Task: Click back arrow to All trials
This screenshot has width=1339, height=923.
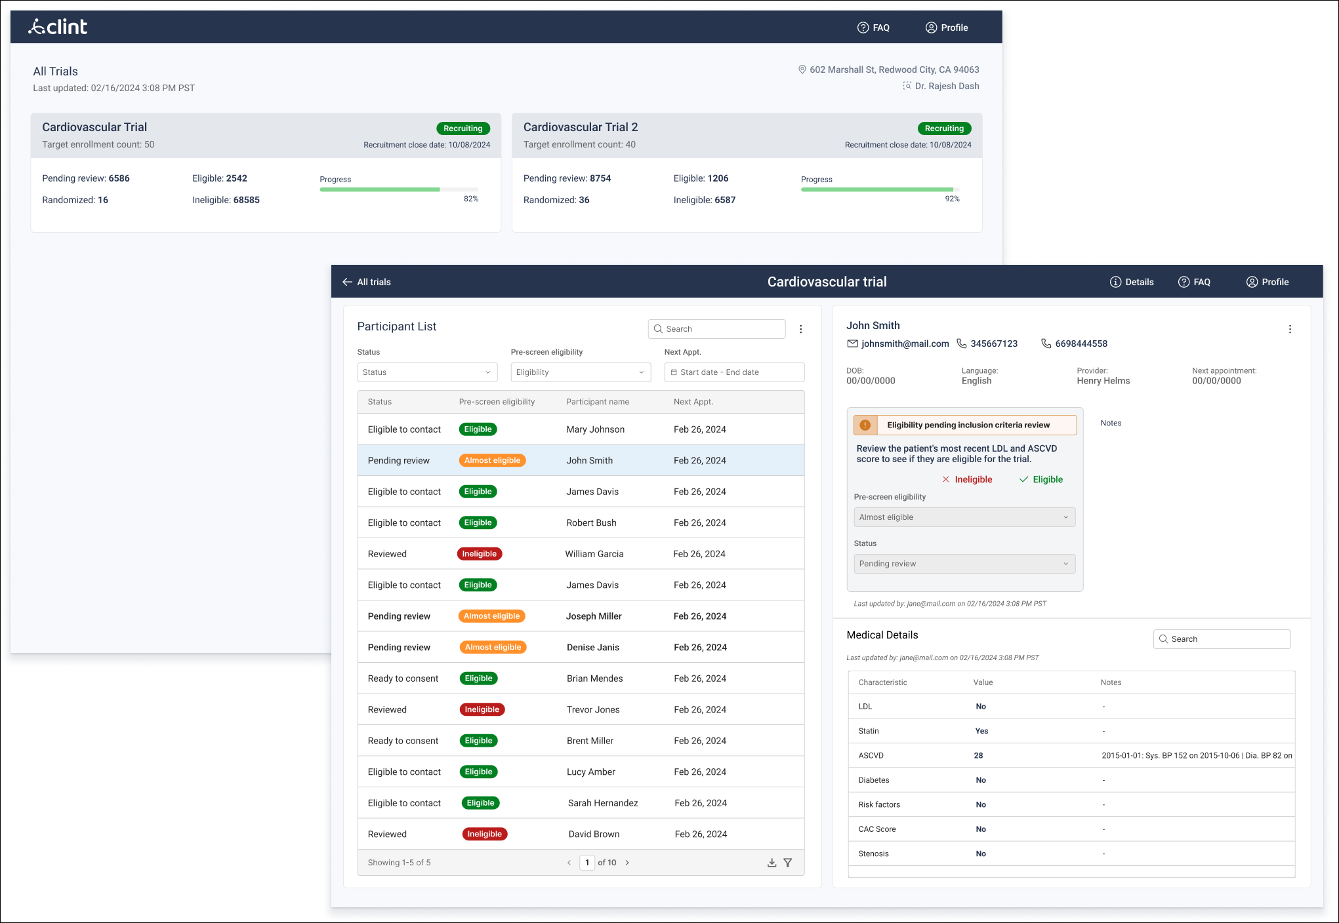Action: [347, 282]
